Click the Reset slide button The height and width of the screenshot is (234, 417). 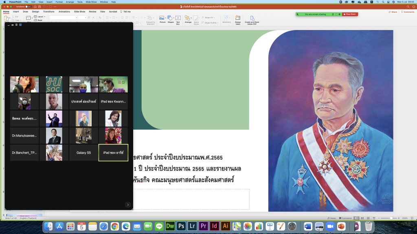tap(38, 20)
